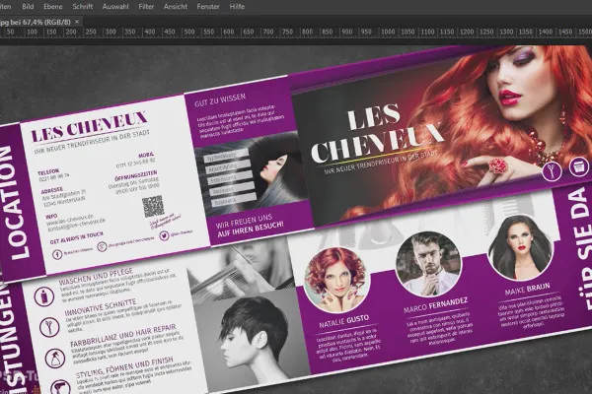The height and width of the screenshot is (394, 592).
Task: Open the Ansicht menu
Action: coord(176,7)
